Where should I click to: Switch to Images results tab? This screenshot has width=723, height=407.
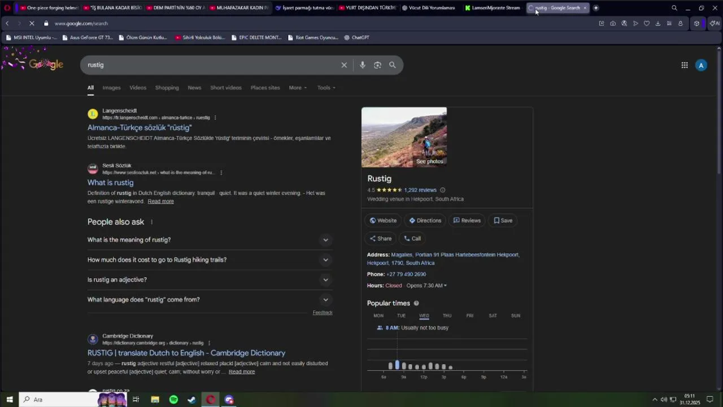(x=111, y=88)
